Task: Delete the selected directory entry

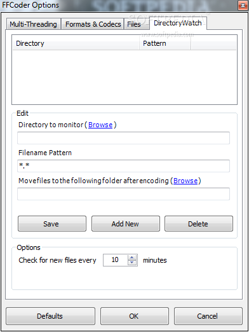Action: [199, 224]
